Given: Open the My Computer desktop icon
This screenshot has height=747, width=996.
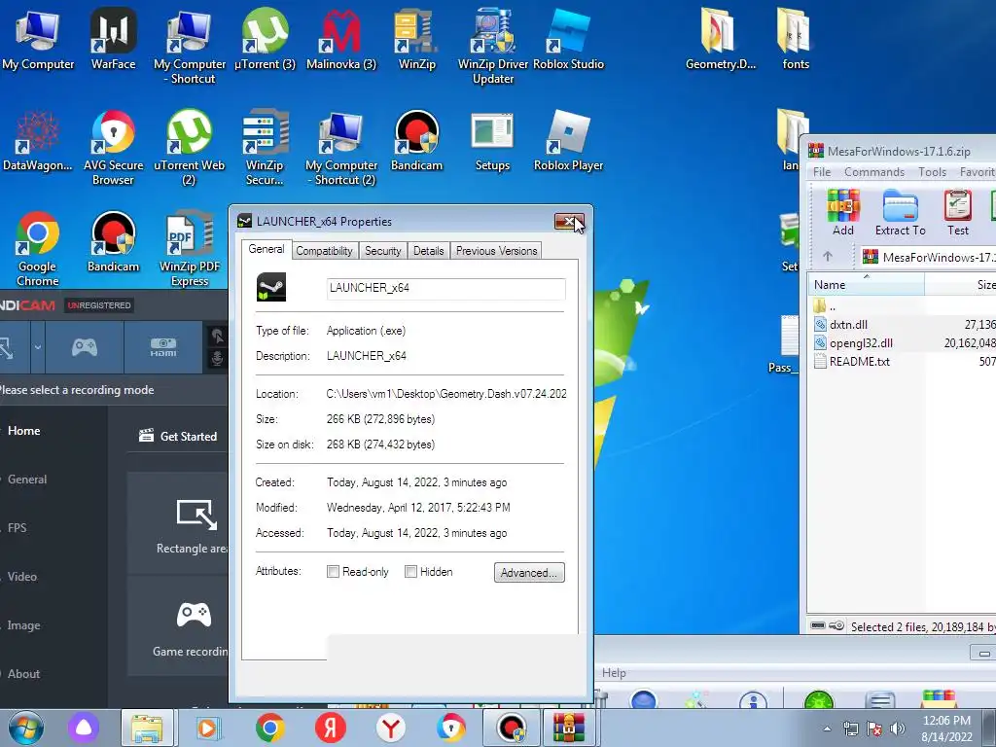Looking at the screenshot, I should point(38,38).
